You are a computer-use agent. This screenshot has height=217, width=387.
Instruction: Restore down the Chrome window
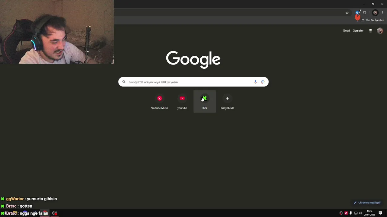coord(373,4)
